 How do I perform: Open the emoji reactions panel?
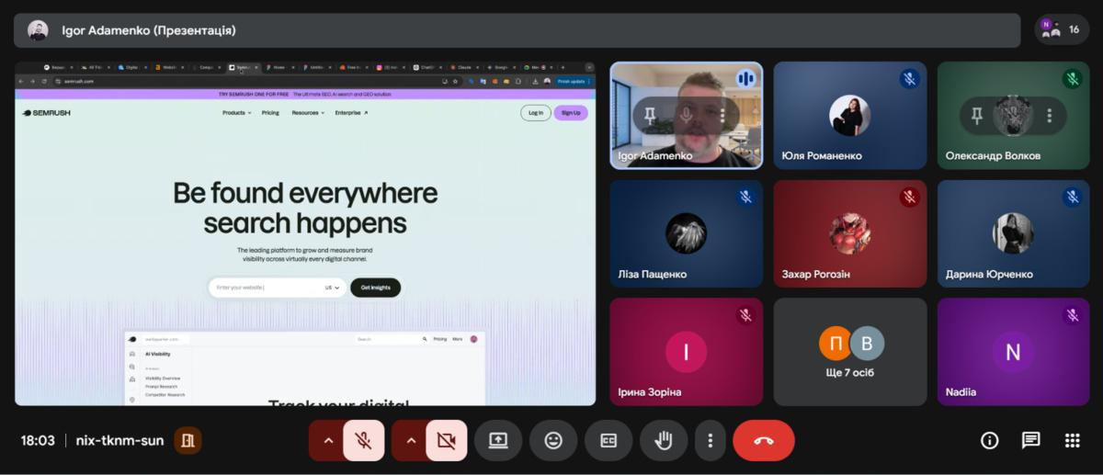tap(553, 440)
